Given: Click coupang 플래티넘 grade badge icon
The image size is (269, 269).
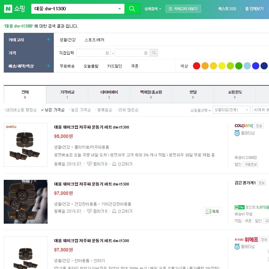Looking at the screenshot, I should tap(237, 133).
